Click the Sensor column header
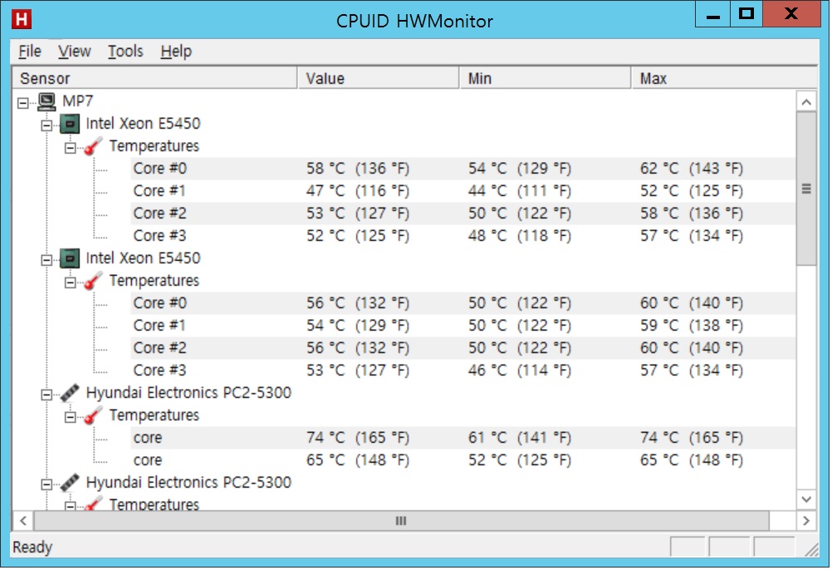This screenshot has width=832, height=570. 154,78
